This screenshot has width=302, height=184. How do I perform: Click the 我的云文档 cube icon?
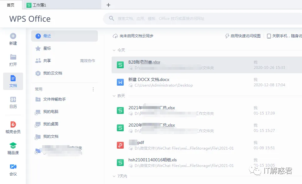[x=38, y=73]
